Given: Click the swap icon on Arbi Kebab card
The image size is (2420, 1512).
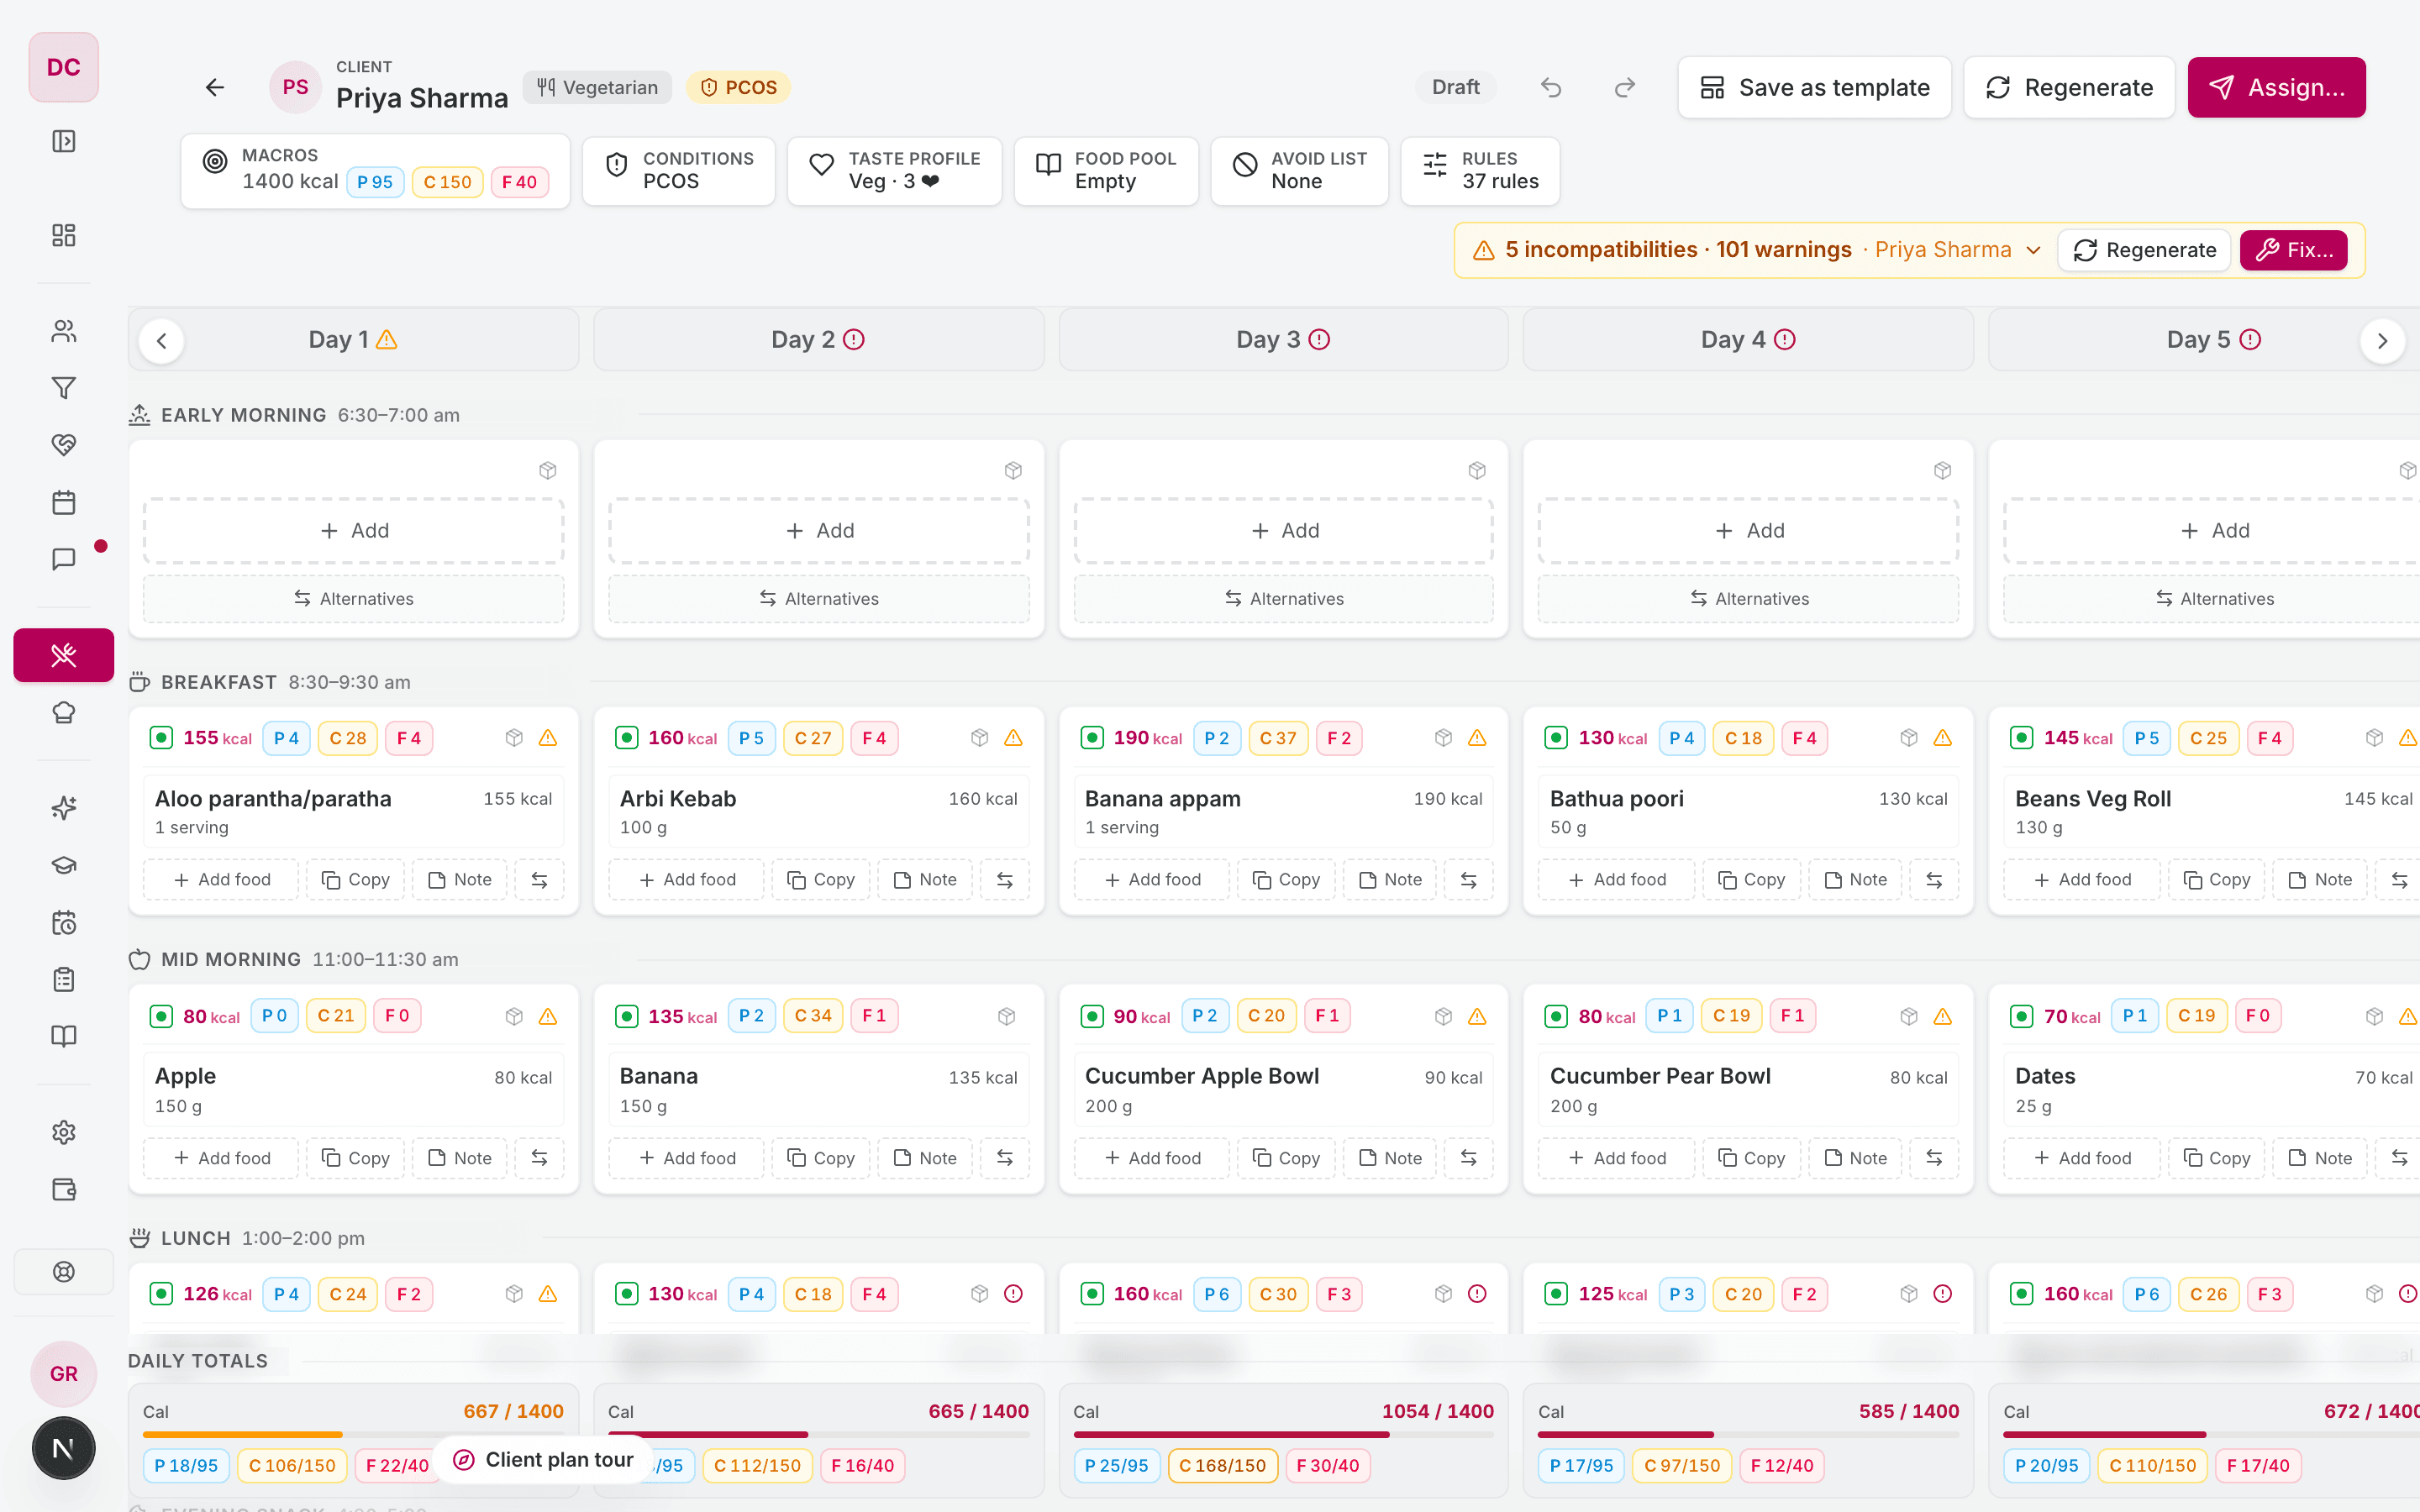Looking at the screenshot, I should point(1005,880).
